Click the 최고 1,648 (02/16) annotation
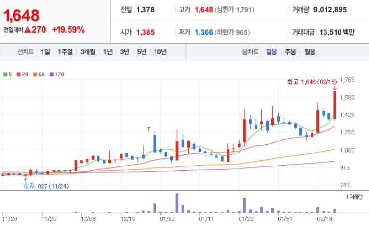This screenshot has width=369, height=230. point(312,82)
